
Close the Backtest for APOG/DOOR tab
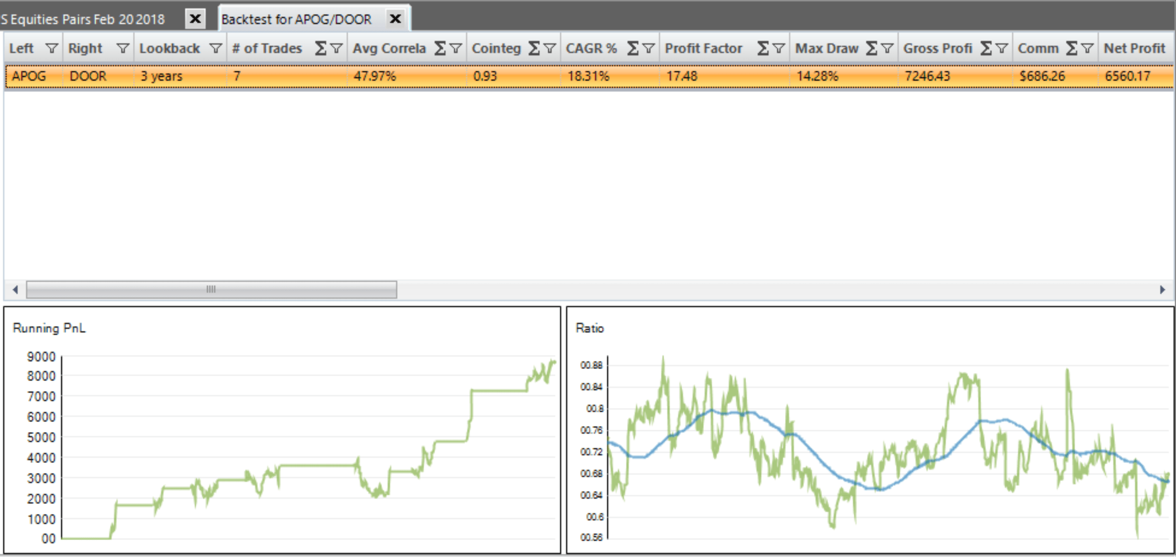(395, 19)
